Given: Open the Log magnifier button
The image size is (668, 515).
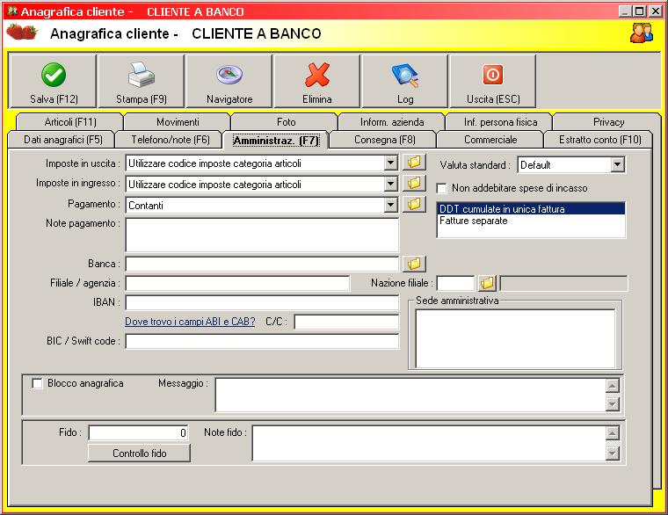Looking at the screenshot, I should pyautogui.click(x=404, y=81).
